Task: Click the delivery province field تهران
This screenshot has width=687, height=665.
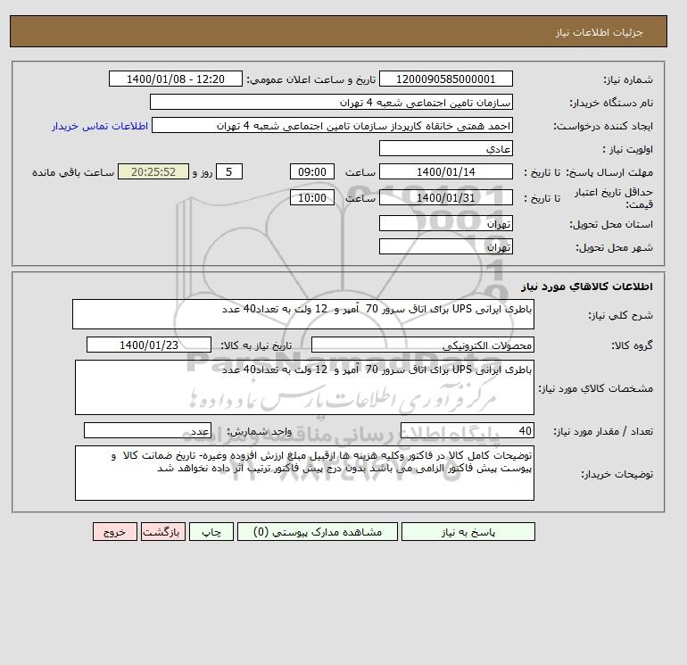Action: click(x=445, y=223)
